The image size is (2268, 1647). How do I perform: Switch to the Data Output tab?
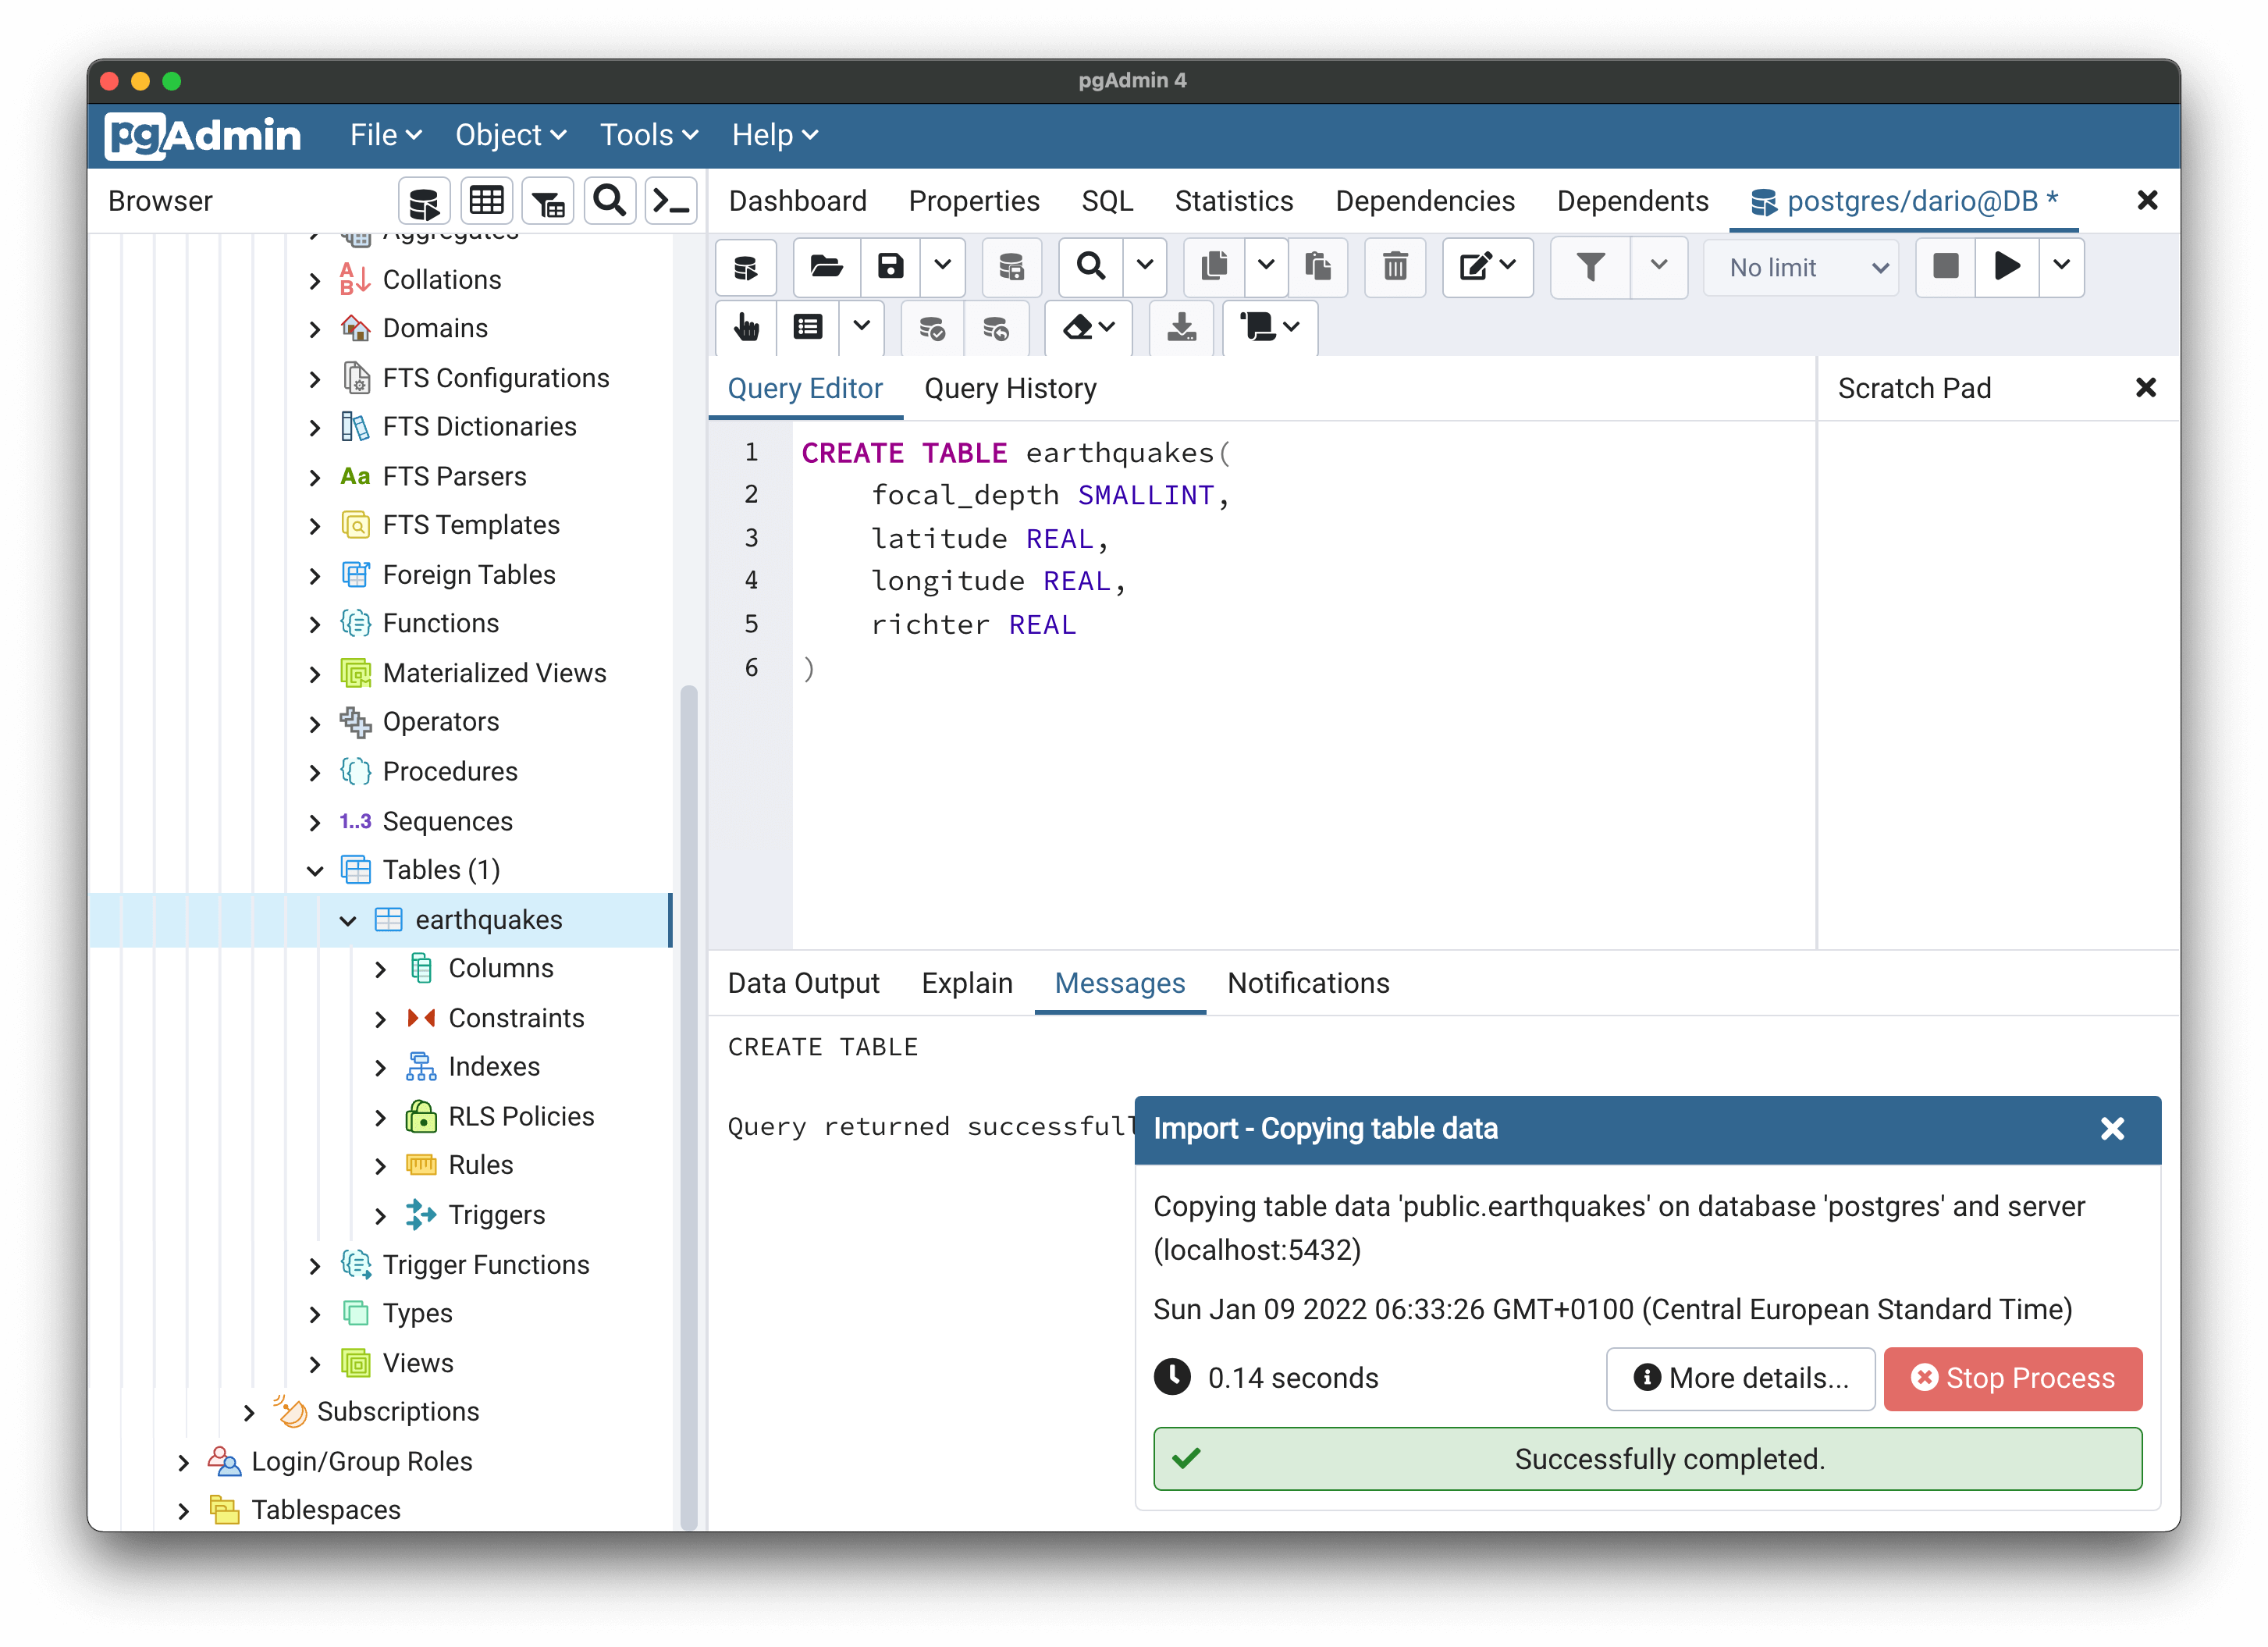[803, 984]
